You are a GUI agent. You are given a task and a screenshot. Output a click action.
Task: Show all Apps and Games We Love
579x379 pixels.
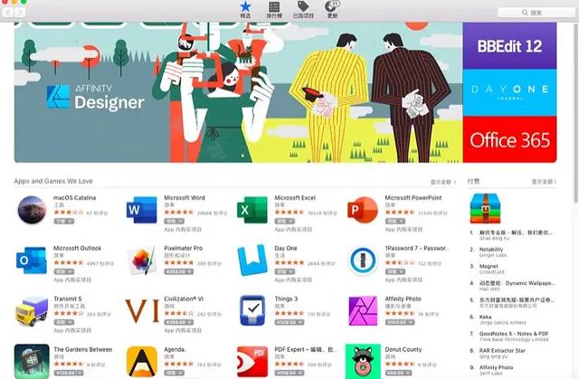click(442, 182)
